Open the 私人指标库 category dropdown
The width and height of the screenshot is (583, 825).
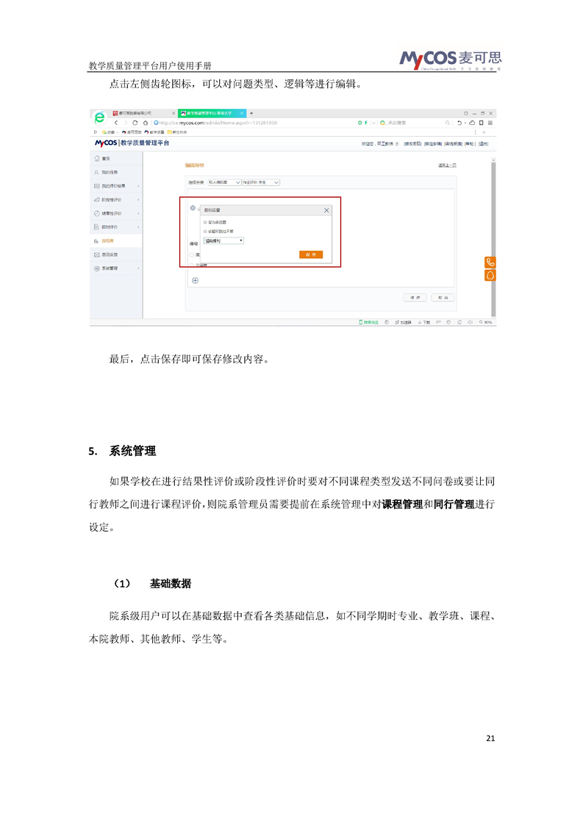224,182
